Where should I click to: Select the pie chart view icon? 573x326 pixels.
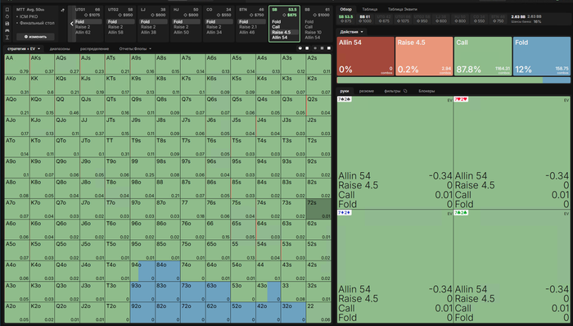[300, 48]
